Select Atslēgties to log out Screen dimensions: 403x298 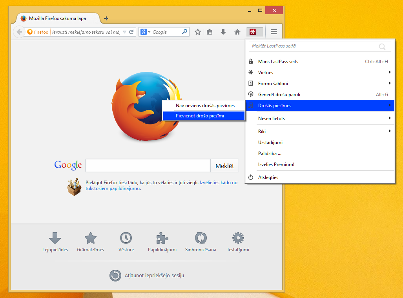click(x=320, y=177)
